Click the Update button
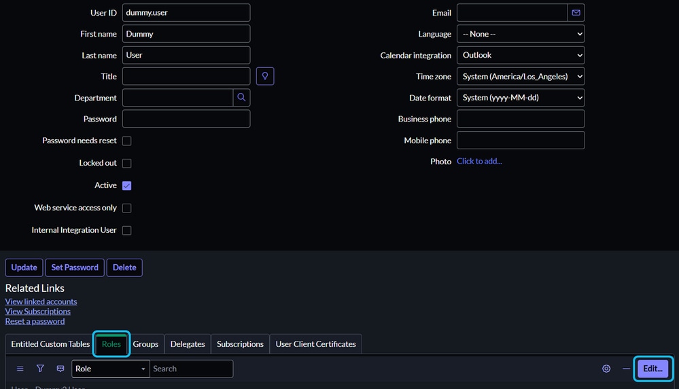679x389 pixels. click(x=24, y=267)
